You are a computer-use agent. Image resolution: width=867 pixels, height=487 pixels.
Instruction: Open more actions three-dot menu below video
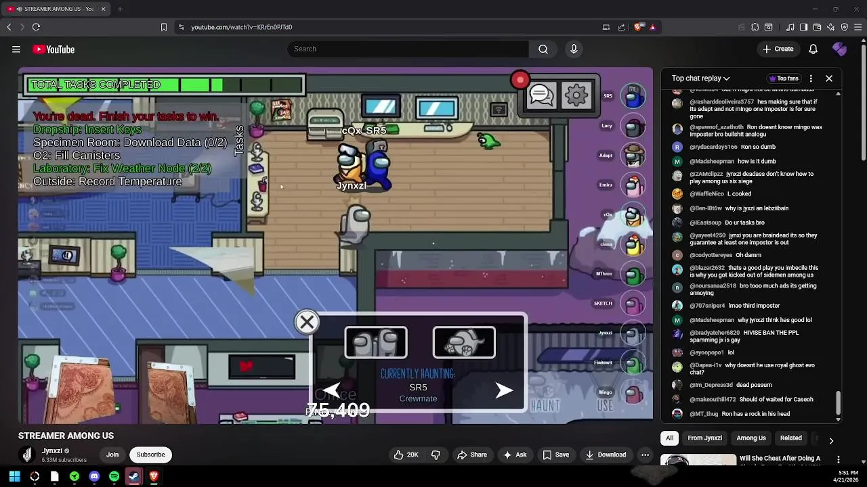coord(645,455)
